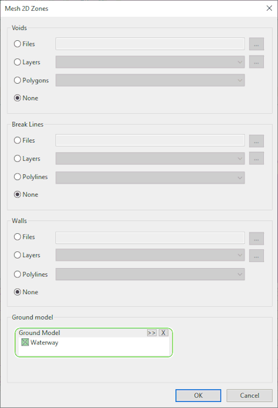The image size is (278, 408).
Task: Click the >> button in Ground Model box
Action: click(x=152, y=332)
